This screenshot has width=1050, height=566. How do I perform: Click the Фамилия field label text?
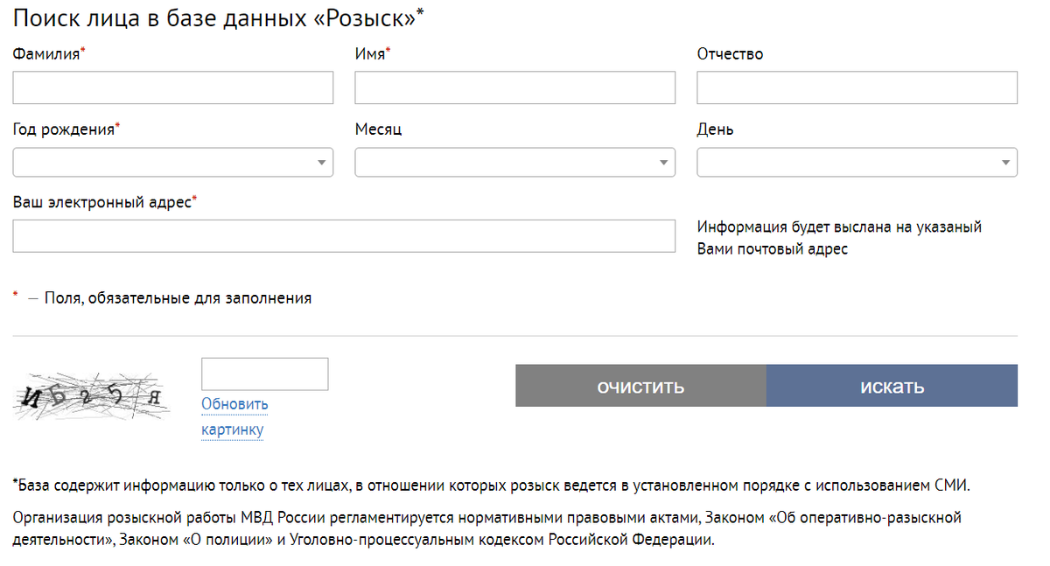pos(46,54)
